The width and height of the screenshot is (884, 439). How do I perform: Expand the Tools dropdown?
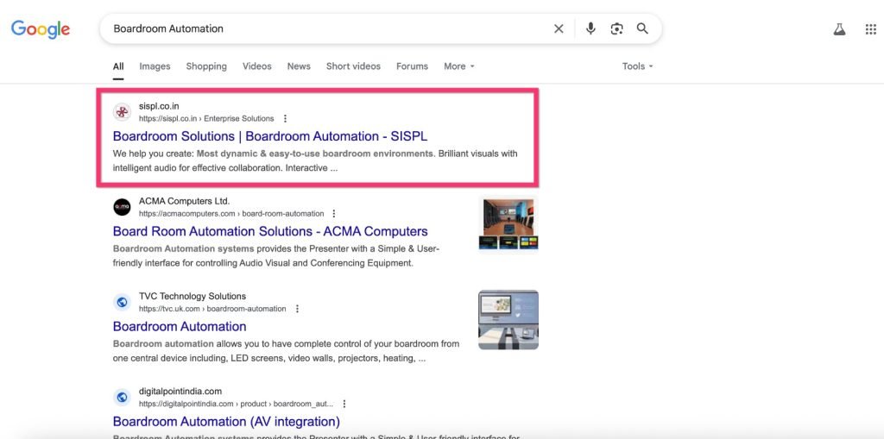(638, 66)
